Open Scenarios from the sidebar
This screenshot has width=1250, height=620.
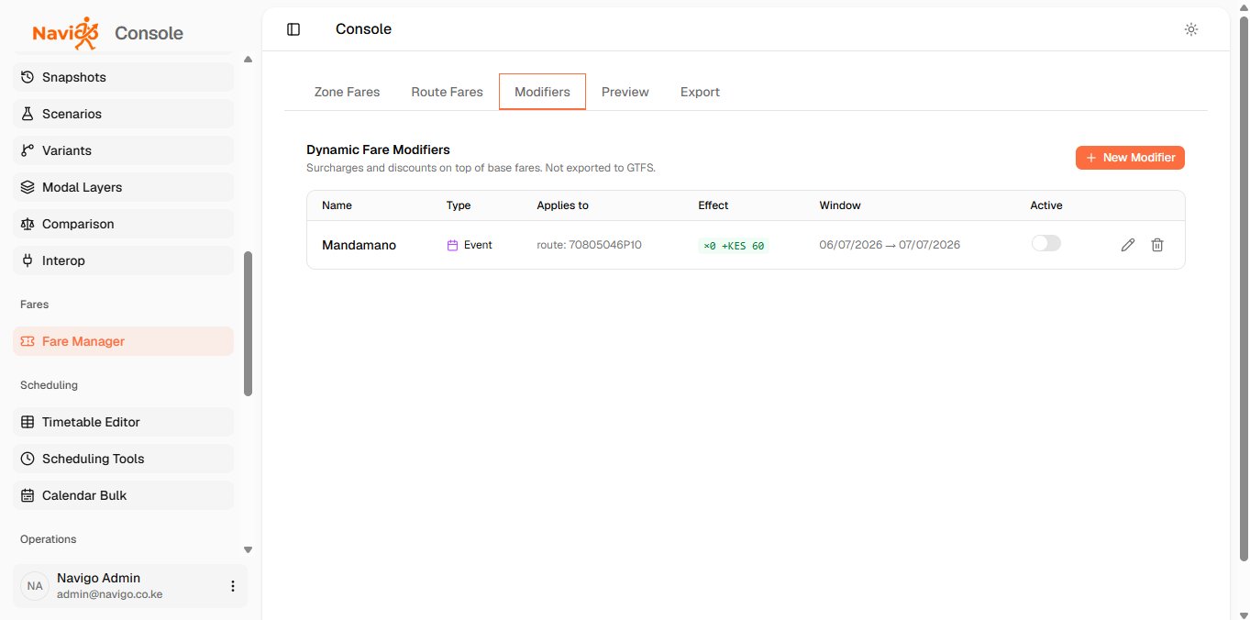click(x=123, y=114)
